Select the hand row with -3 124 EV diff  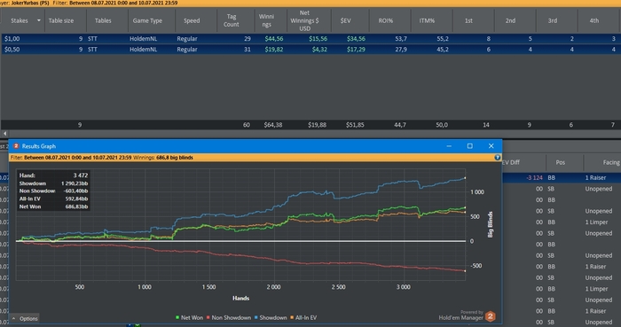pyautogui.click(x=562, y=178)
